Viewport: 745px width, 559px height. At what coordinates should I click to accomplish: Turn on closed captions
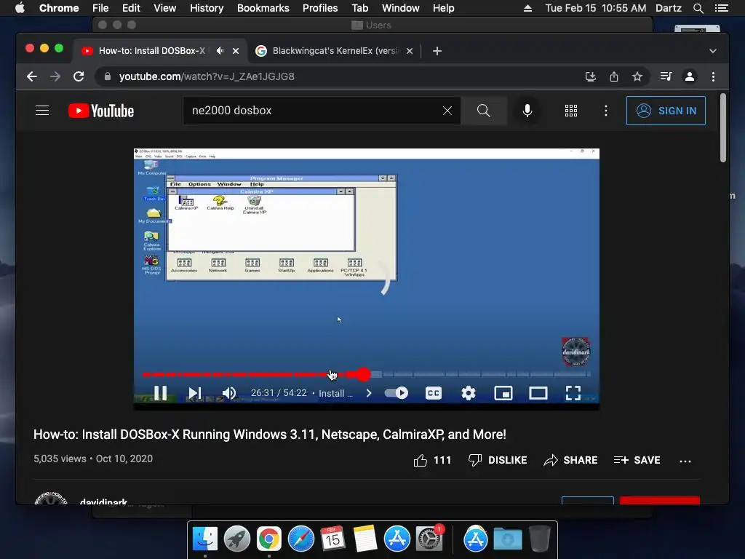tap(434, 393)
